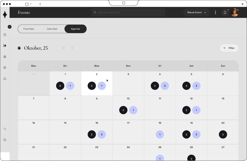Click the lilac badge 1 on day 10
The image size is (247, 161).
[133, 110]
